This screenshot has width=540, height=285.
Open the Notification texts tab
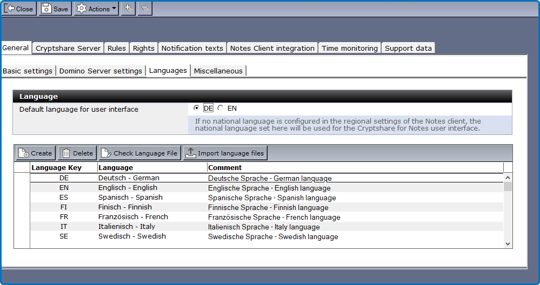192,48
